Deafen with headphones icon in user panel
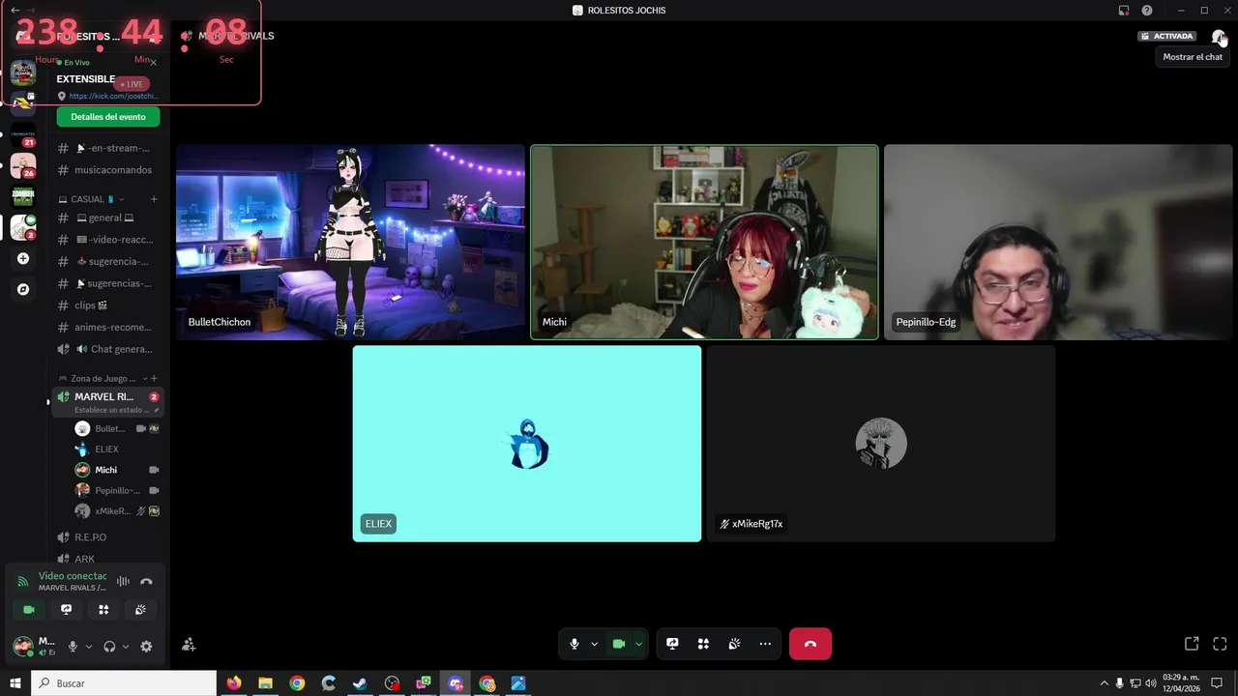 pyautogui.click(x=109, y=647)
